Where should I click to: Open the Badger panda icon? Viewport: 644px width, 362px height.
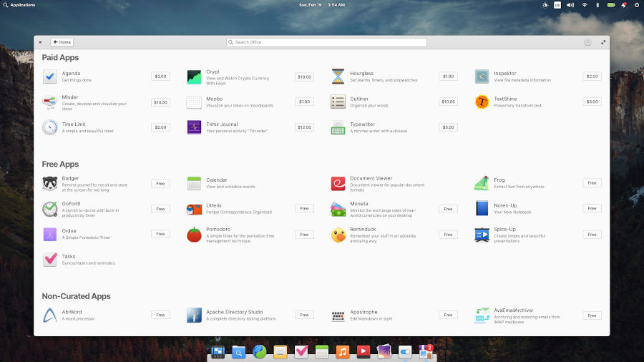(49, 183)
